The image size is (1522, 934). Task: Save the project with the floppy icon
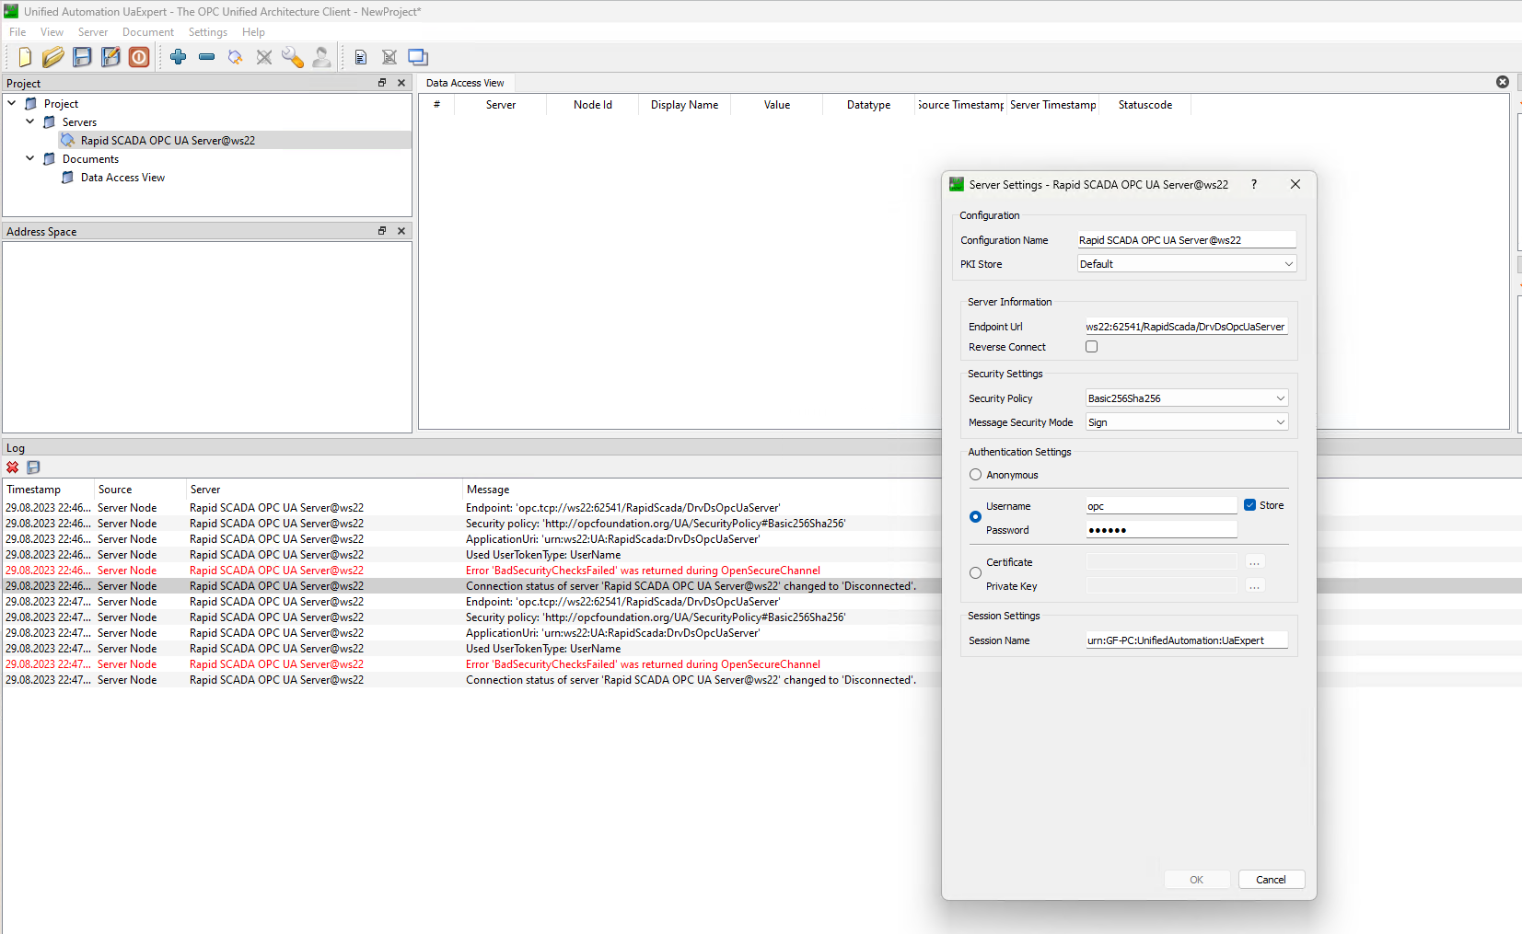click(x=82, y=57)
